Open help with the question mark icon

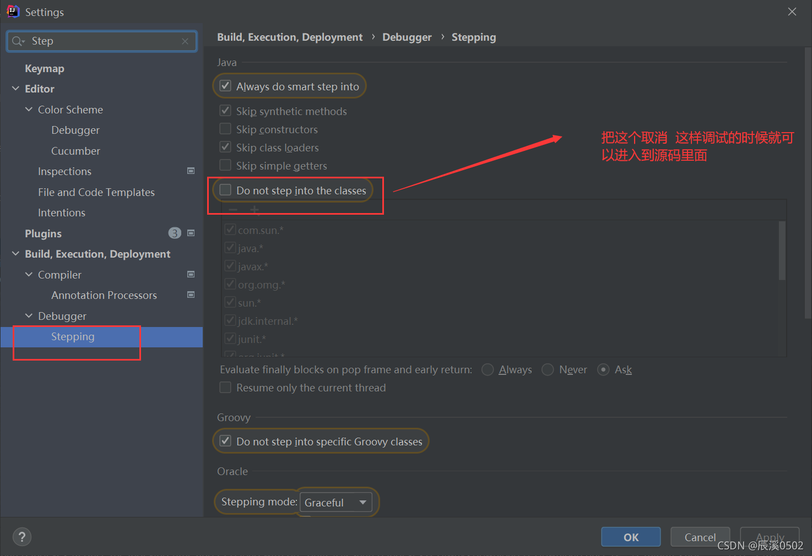click(22, 537)
